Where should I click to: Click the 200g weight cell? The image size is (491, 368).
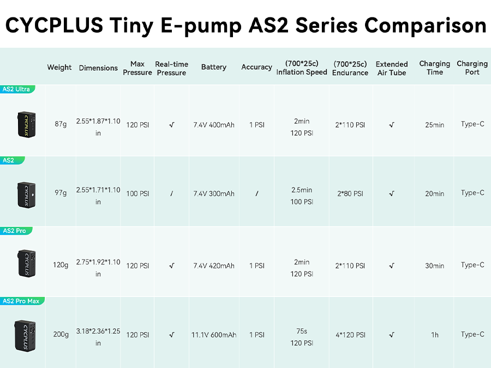point(61,335)
